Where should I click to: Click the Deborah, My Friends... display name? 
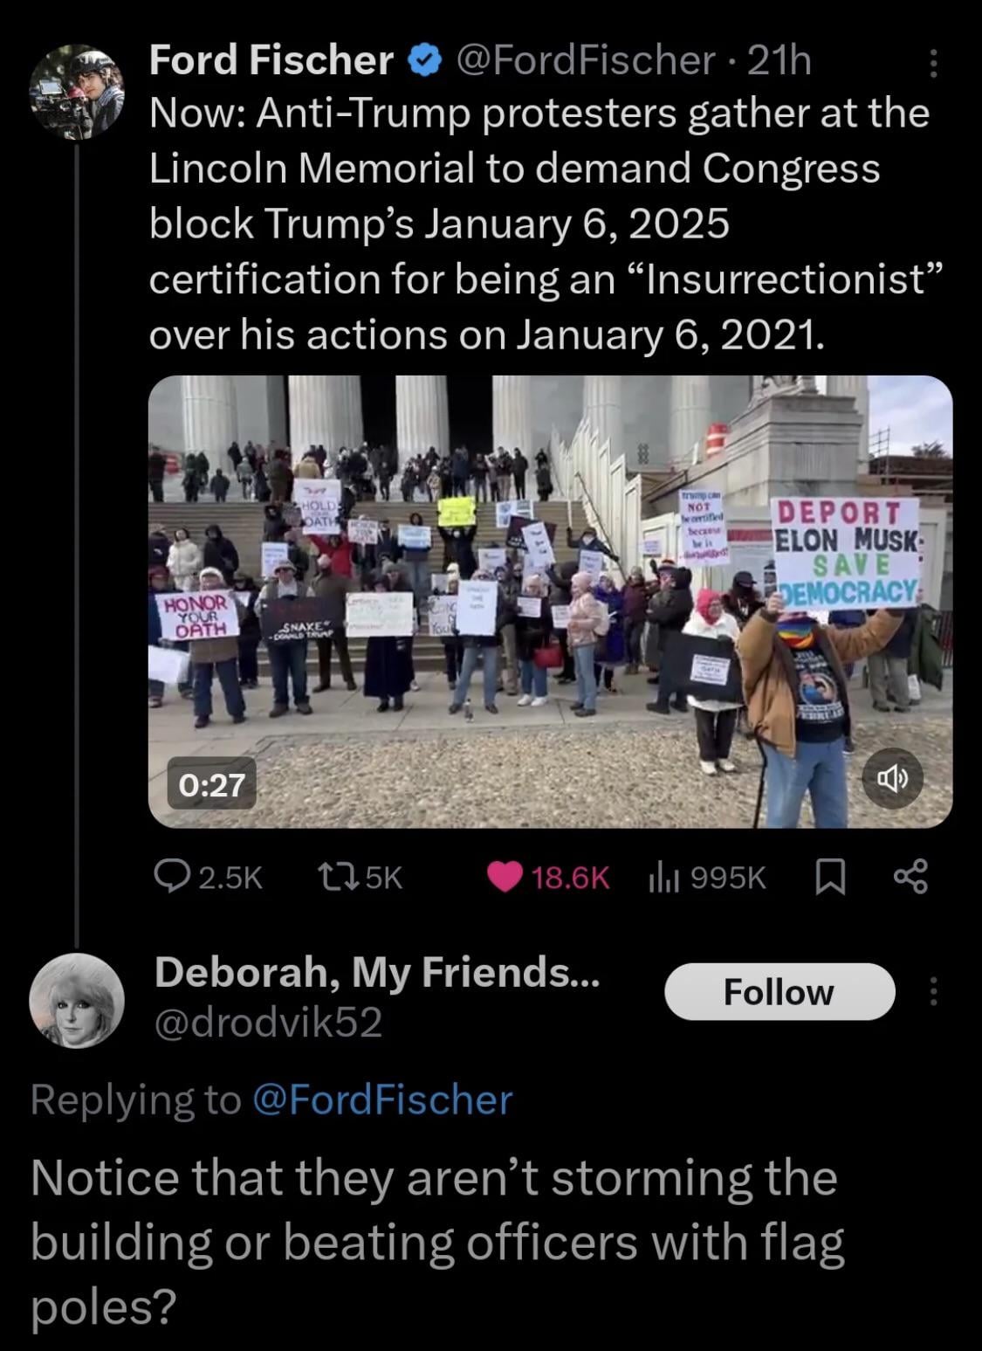377,972
